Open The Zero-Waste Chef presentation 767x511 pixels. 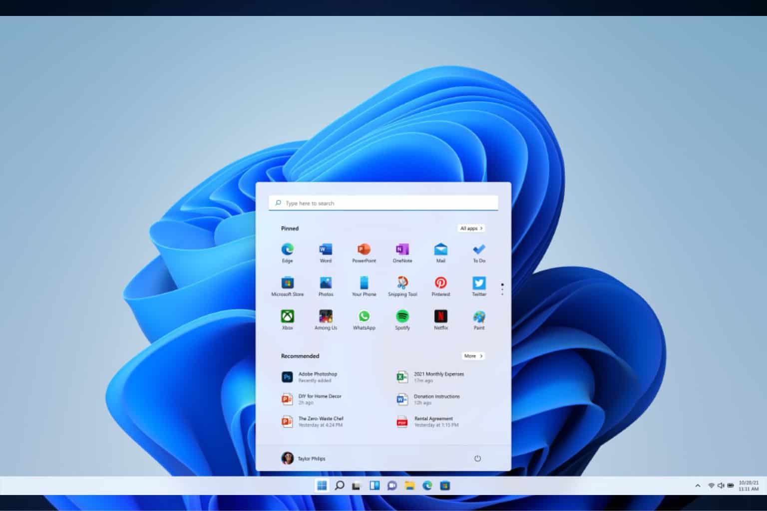(x=313, y=422)
